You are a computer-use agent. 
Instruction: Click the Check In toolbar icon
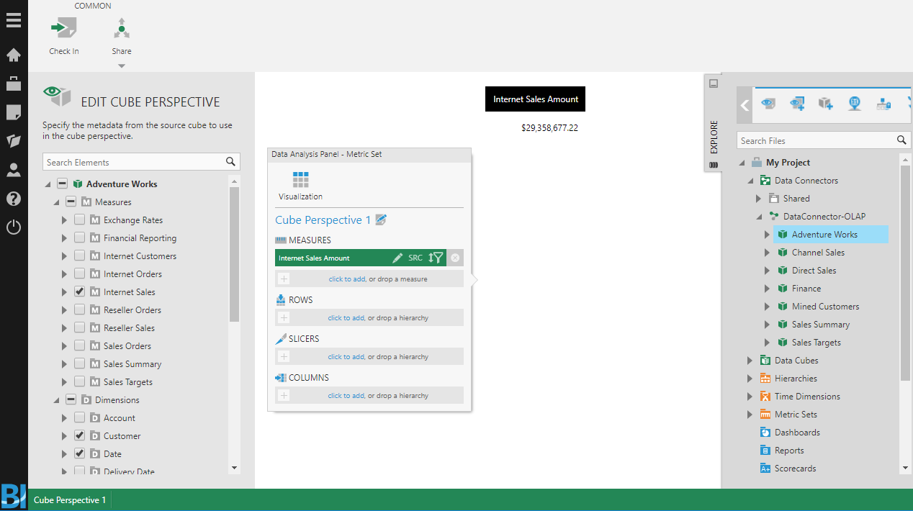coord(63,29)
